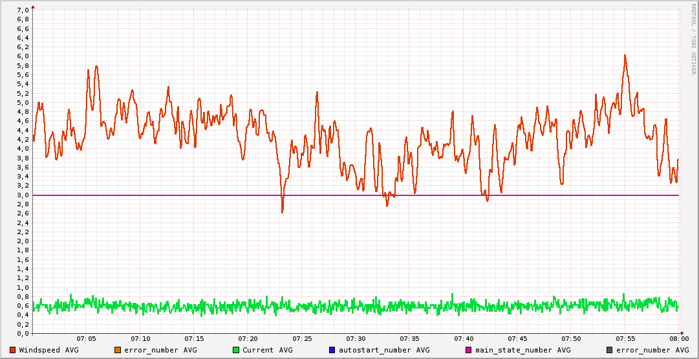
Task: Click the 07:55 time axis label
Action: [x=625, y=338]
